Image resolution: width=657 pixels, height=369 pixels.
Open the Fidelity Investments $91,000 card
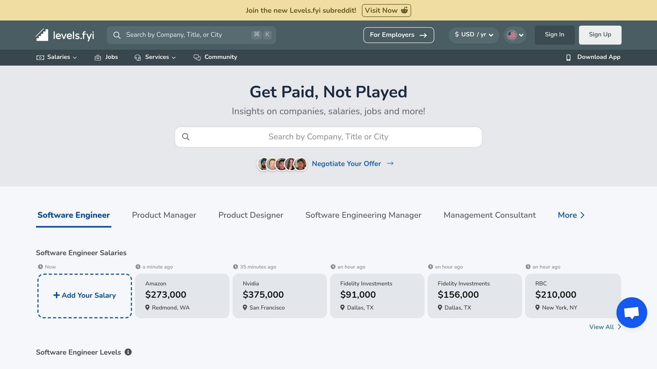coord(377,296)
